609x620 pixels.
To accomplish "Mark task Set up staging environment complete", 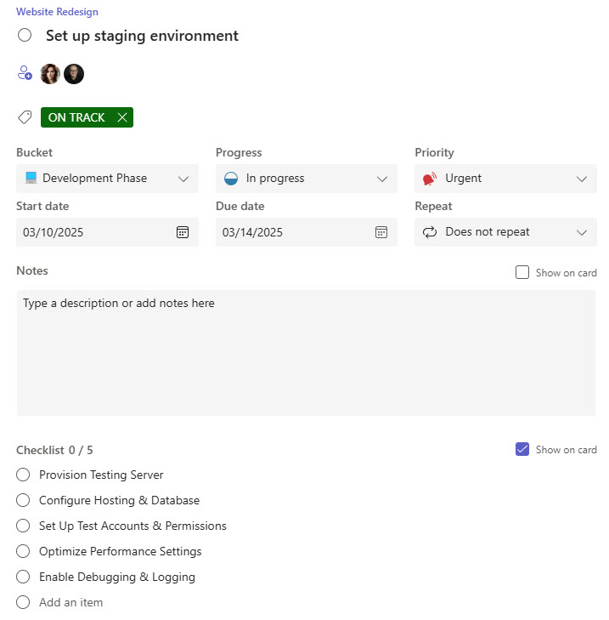I will click(x=25, y=36).
